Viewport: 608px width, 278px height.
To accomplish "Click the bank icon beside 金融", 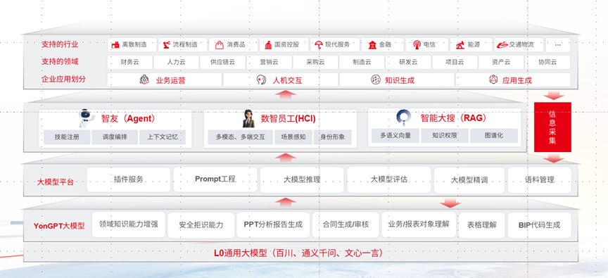I will pos(372,45).
